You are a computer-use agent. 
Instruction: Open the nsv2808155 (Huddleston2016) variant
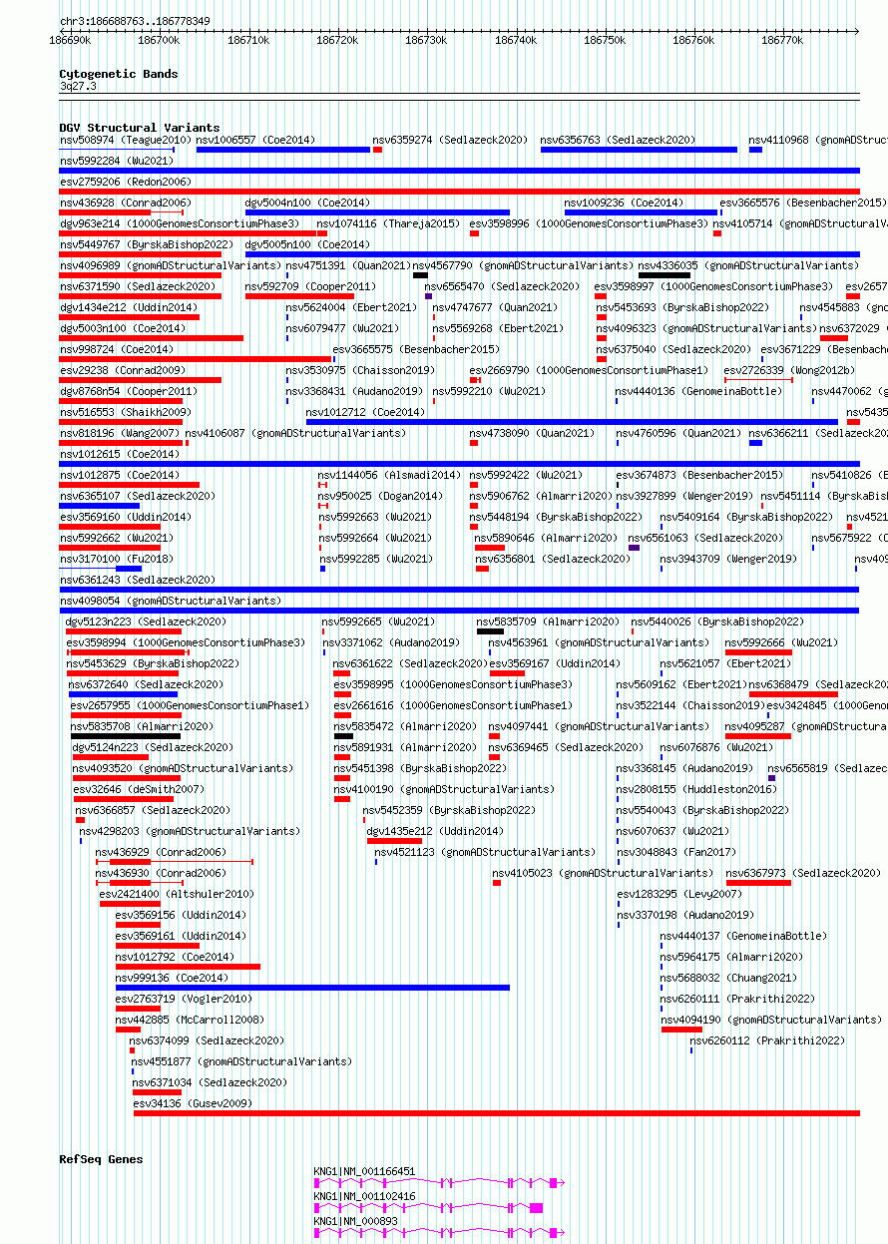696,789
